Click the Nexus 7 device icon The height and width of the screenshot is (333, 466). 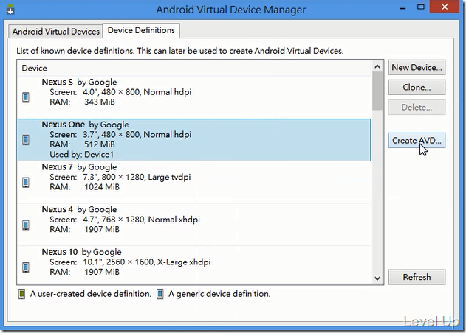pyautogui.click(x=26, y=182)
